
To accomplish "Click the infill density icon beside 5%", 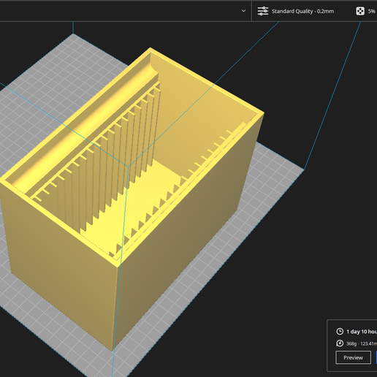I will [360, 11].
